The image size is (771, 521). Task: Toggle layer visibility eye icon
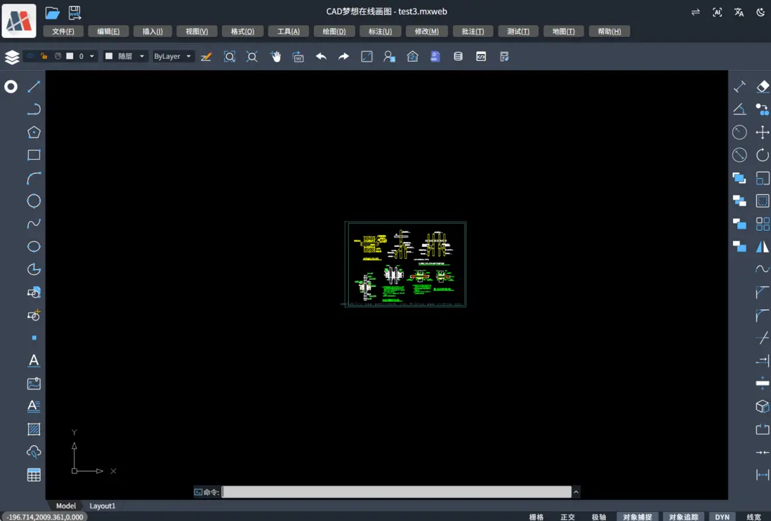coord(30,56)
